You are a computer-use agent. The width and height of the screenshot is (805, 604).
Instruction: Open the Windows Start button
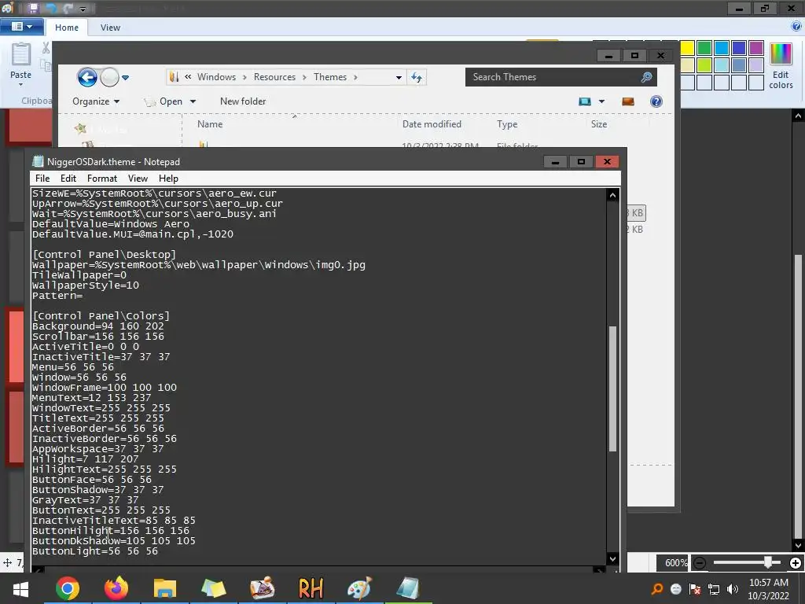coord(20,588)
